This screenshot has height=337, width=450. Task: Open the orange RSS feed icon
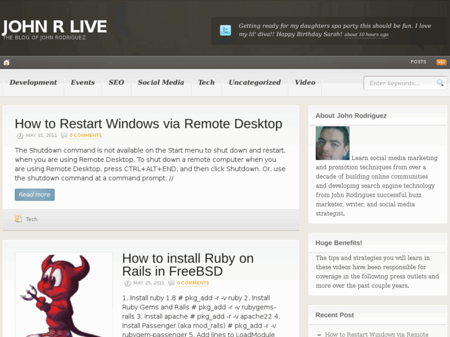coord(441,62)
